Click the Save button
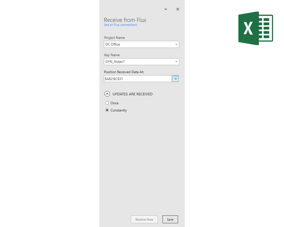 [170, 219]
